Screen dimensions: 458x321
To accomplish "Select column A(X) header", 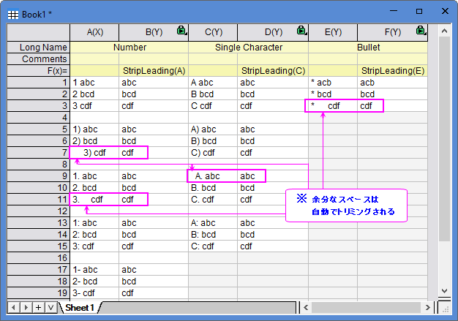I will point(94,32).
